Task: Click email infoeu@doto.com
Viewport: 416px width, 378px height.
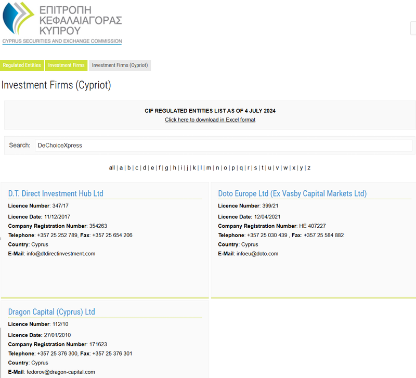Action: point(257,254)
